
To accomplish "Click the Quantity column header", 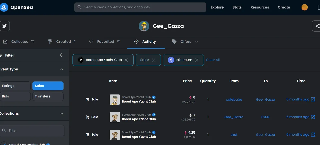I will tap(208, 81).
